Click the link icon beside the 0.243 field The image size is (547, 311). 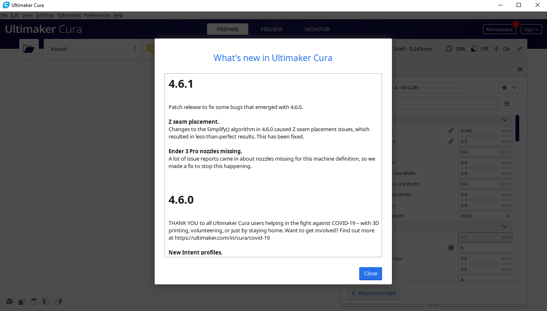[x=451, y=131]
